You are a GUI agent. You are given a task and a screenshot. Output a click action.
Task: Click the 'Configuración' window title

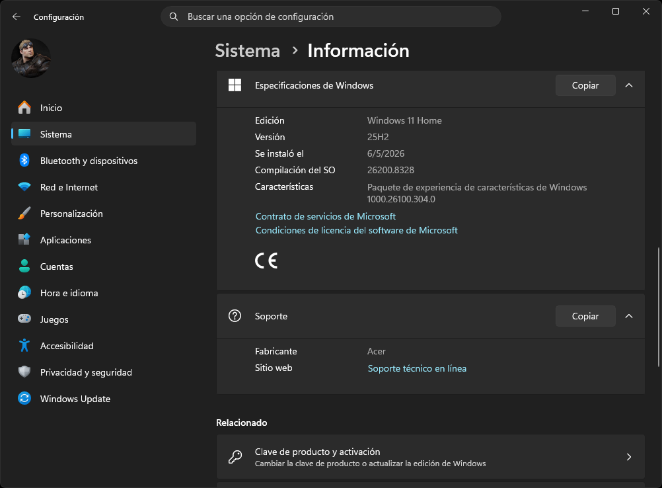(x=59, y=17)
